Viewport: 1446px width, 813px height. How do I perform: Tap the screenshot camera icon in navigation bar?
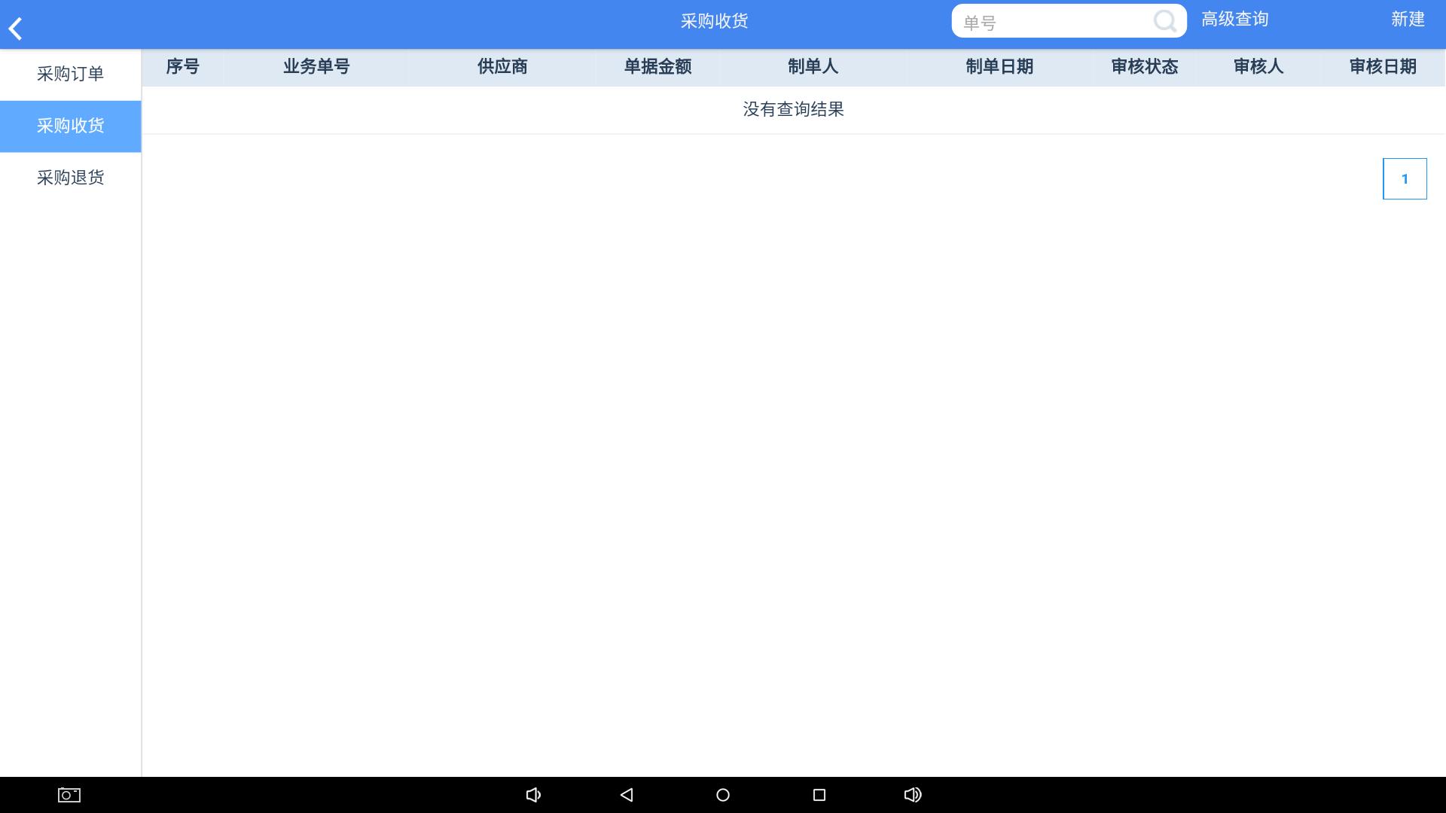click(x=68, y=794)
